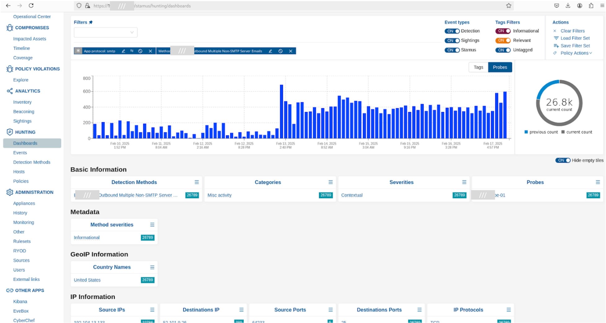
Task: Switch to the Tags chart view
Action: pos(478,67)
